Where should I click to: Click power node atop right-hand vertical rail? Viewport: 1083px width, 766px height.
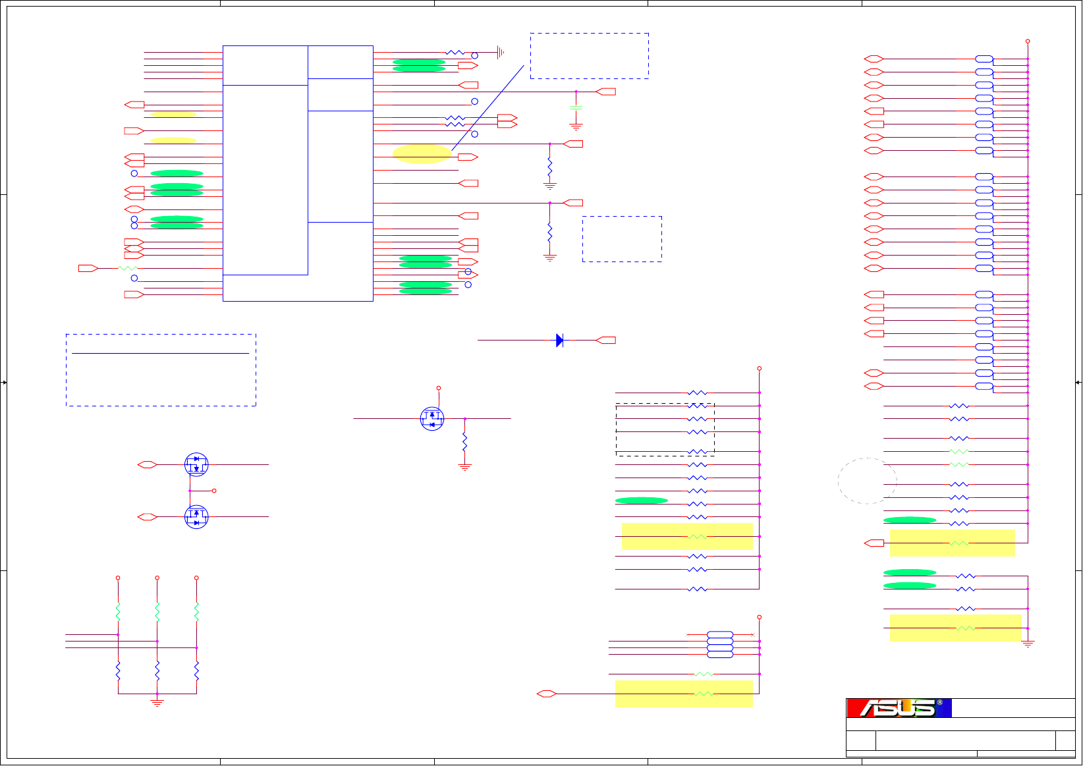point(1028,41)
